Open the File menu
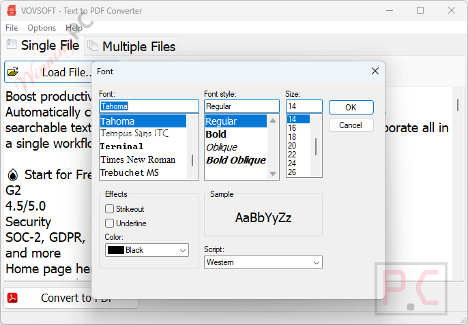This screenshot has height=325, width=468. click(12, 28)
